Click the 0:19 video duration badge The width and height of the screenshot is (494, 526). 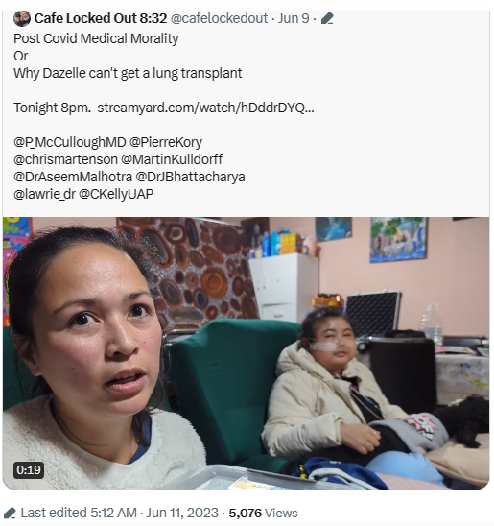click(x=29, y=470)
